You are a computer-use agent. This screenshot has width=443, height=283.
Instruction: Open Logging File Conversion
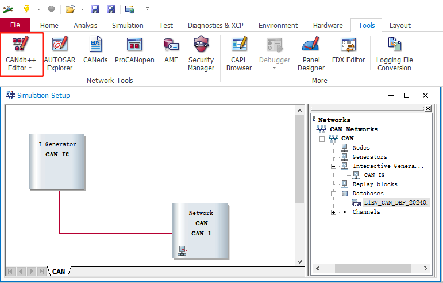pyautogui.click(x=394, y=53)
